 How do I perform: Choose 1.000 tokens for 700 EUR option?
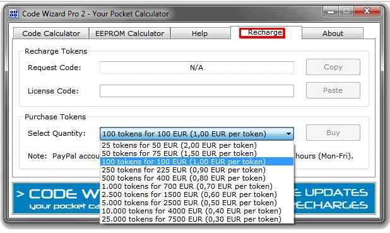point(197,186)
